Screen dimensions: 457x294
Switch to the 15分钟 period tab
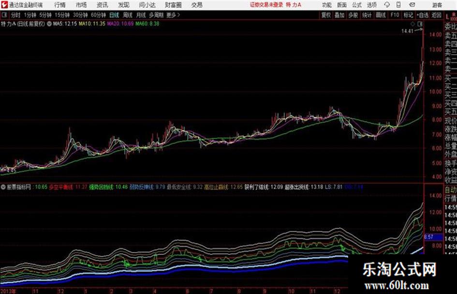point(62,15)
